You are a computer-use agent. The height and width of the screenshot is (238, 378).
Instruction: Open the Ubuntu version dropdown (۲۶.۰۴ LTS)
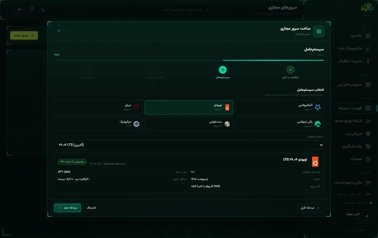coord(189,145)
